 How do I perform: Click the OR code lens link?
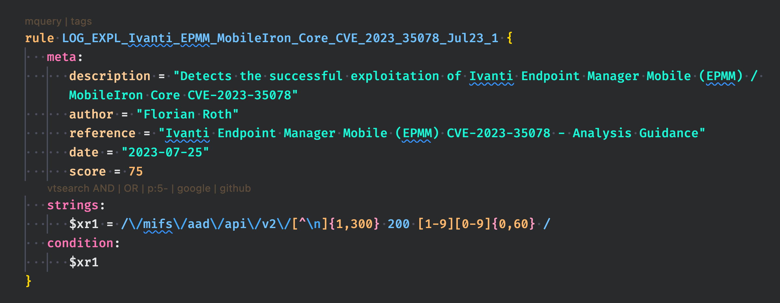pyautogui.click(x=131, y=188)
